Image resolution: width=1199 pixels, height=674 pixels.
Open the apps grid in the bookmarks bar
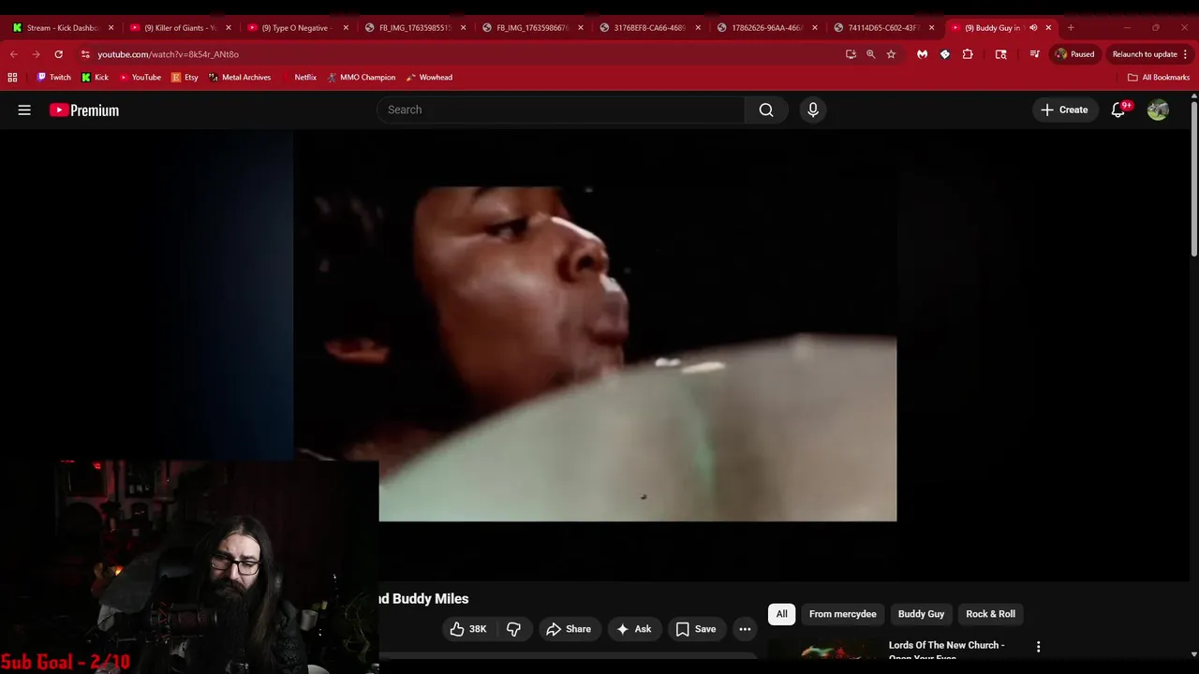(12, 78)
